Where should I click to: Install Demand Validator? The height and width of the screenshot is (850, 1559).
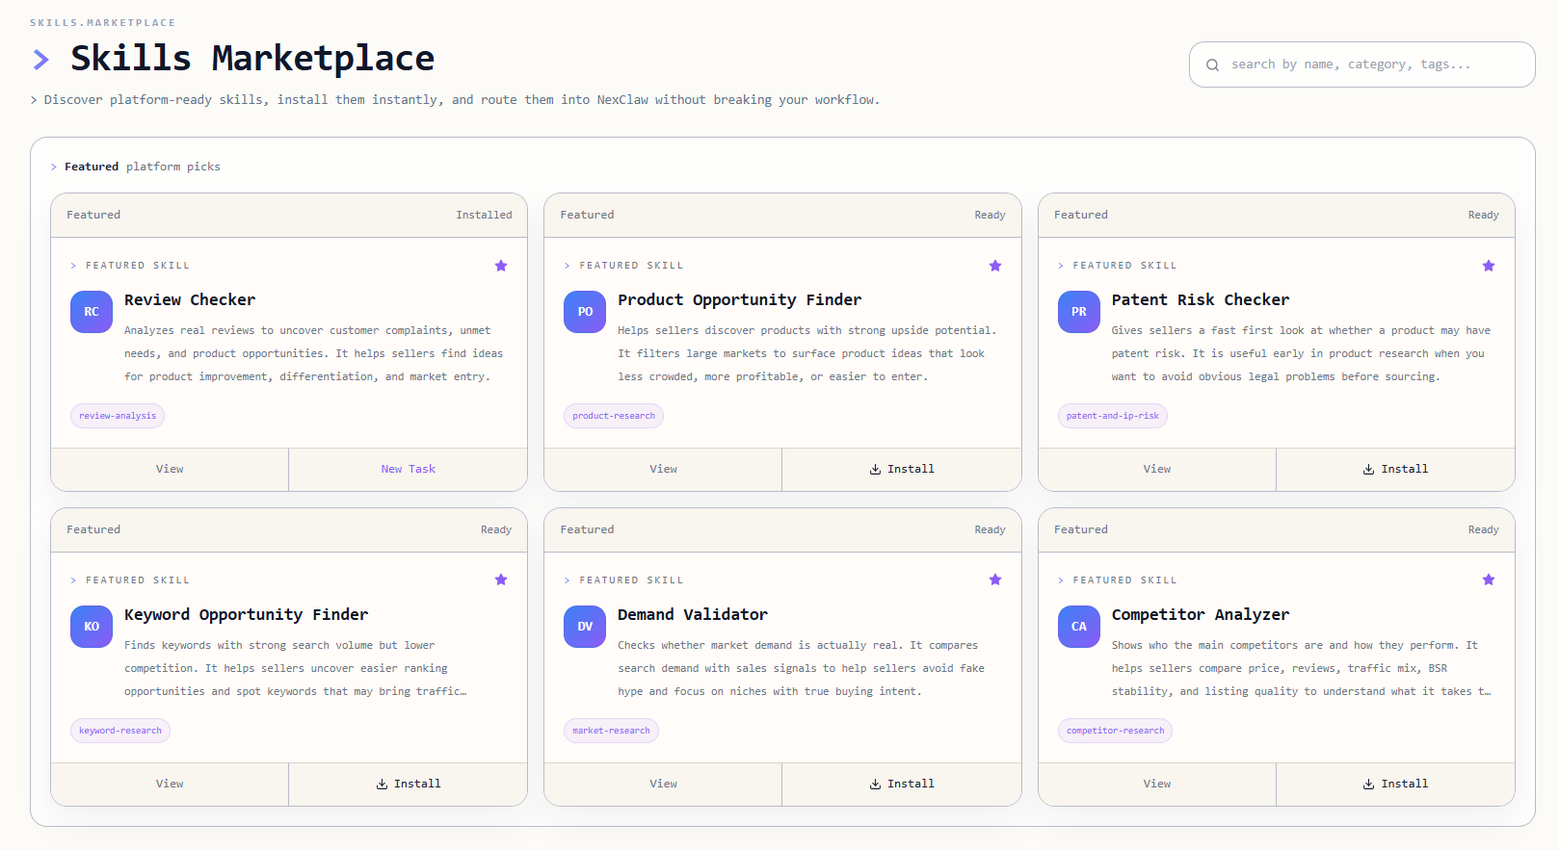(902, 784)
